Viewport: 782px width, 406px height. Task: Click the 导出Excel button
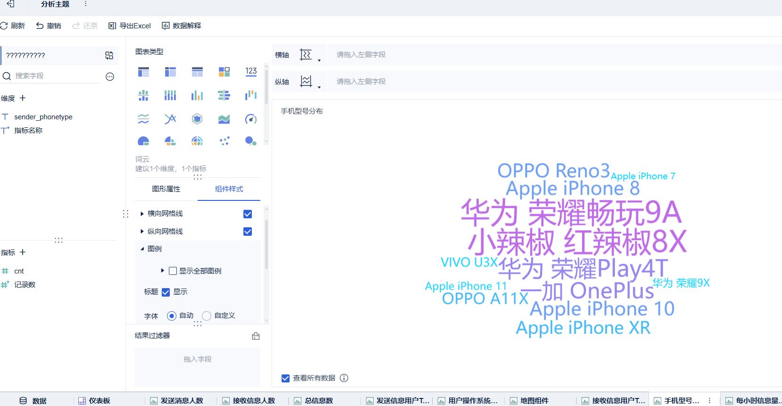click(x=130, y=25)
